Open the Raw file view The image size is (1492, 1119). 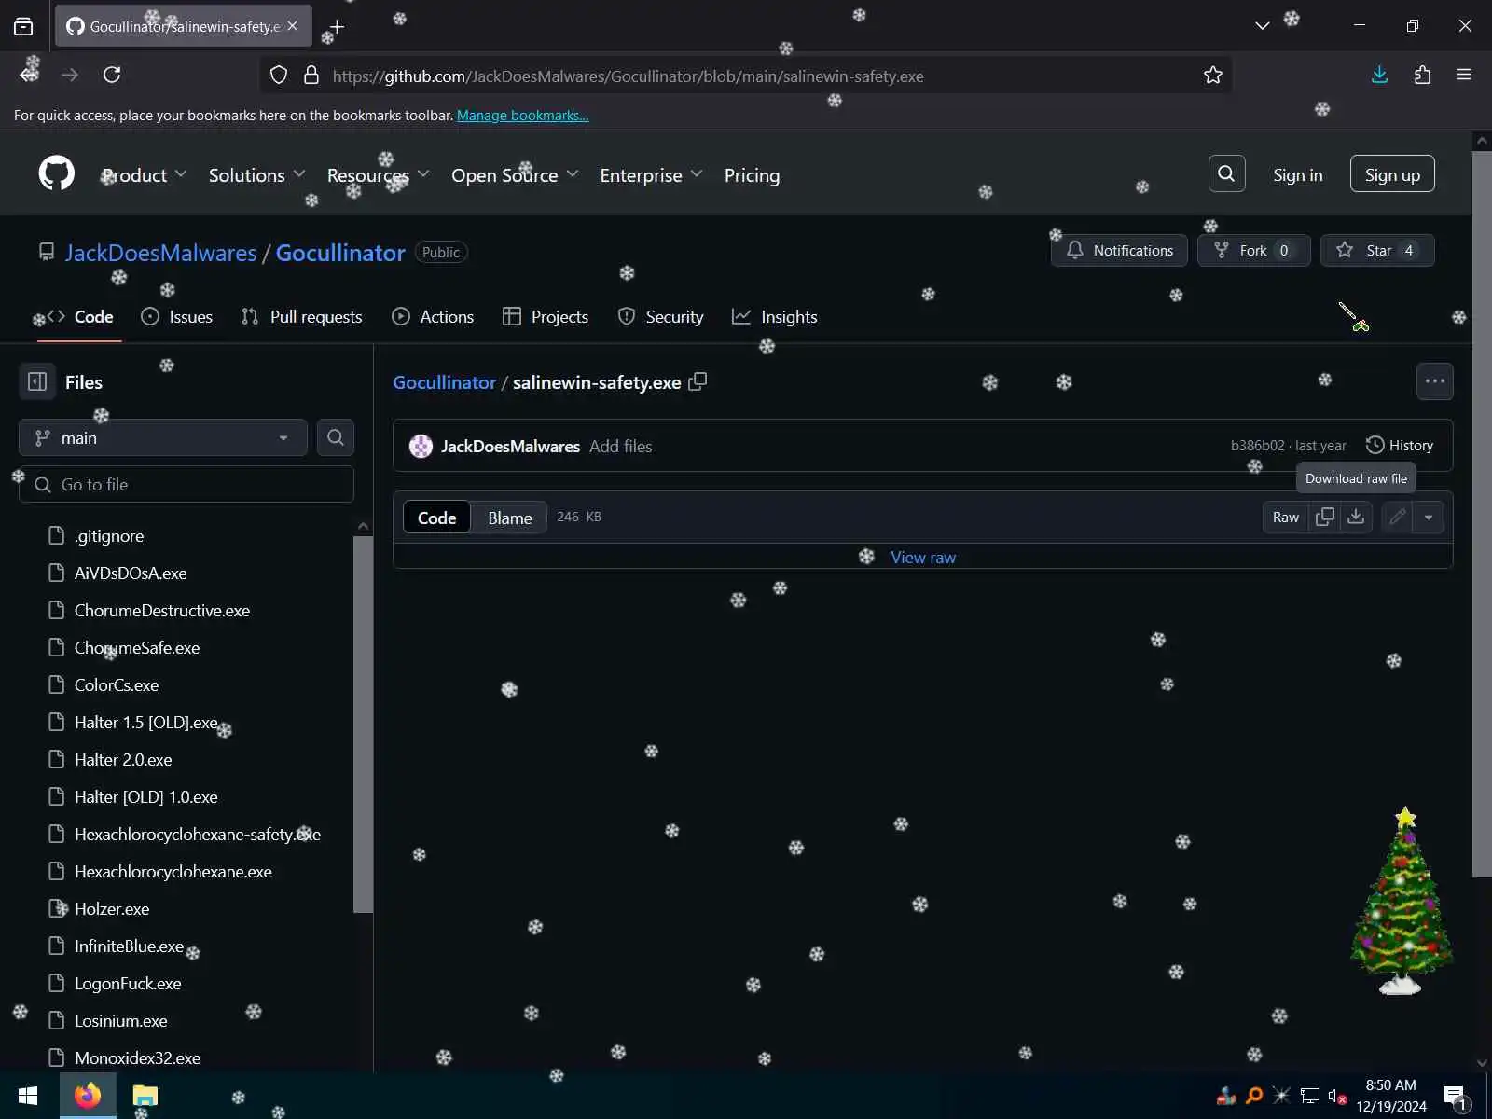[1285, 517]
